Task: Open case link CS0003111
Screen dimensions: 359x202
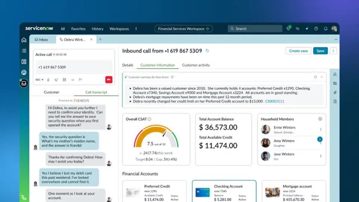Action: 274,101
